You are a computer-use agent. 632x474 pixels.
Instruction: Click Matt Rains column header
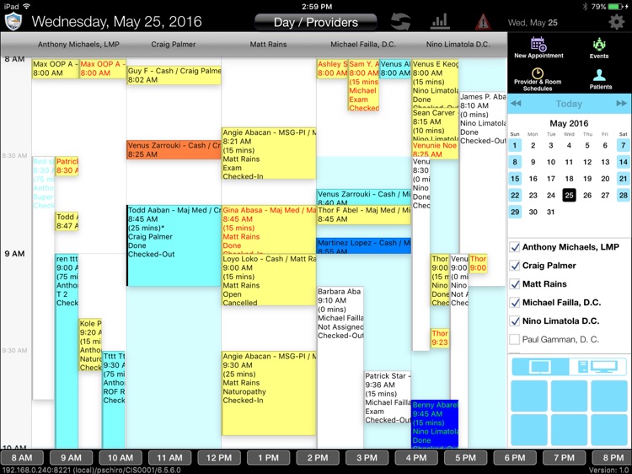coord(268,45)
